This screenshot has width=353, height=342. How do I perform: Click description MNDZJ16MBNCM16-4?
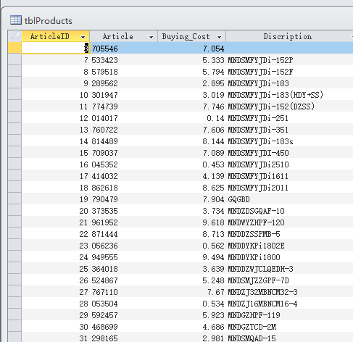[262, 304]
